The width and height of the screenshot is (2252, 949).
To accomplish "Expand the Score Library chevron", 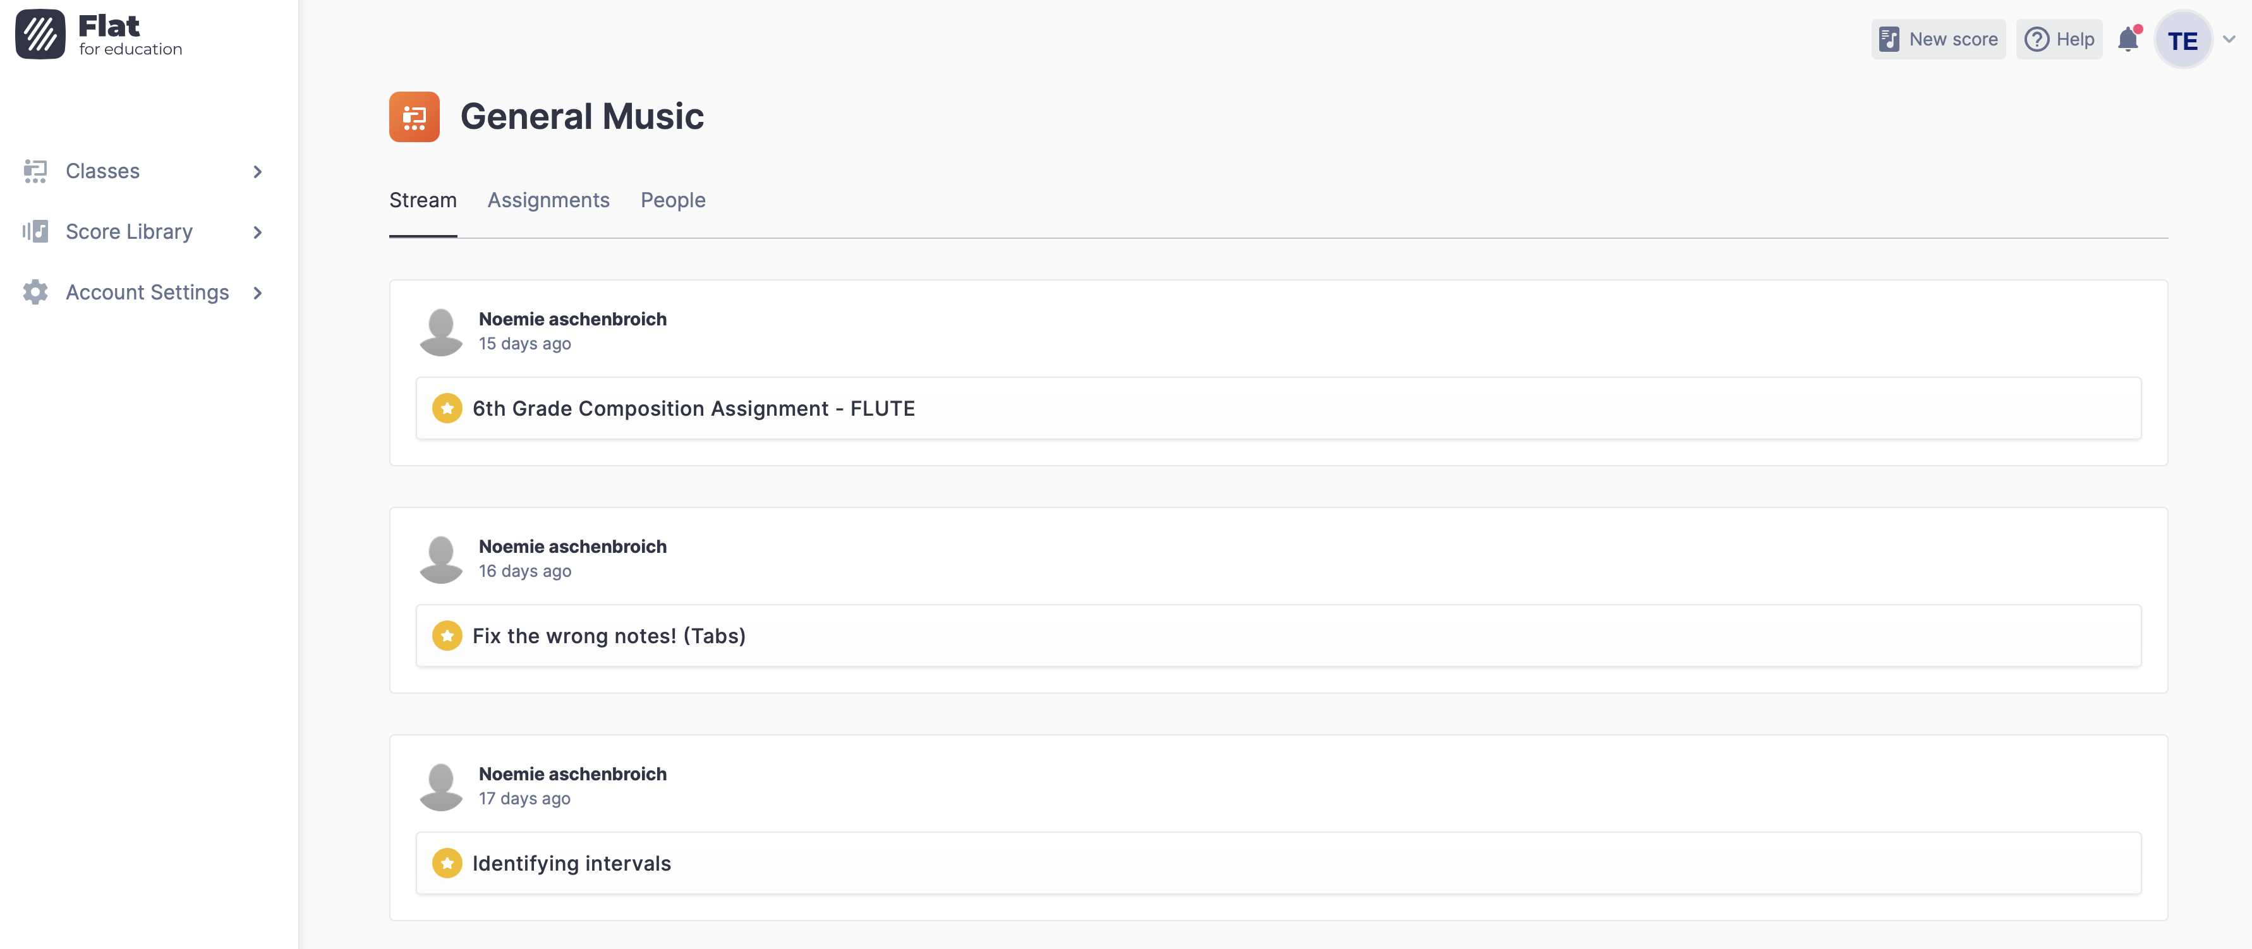I will point(257,232).
